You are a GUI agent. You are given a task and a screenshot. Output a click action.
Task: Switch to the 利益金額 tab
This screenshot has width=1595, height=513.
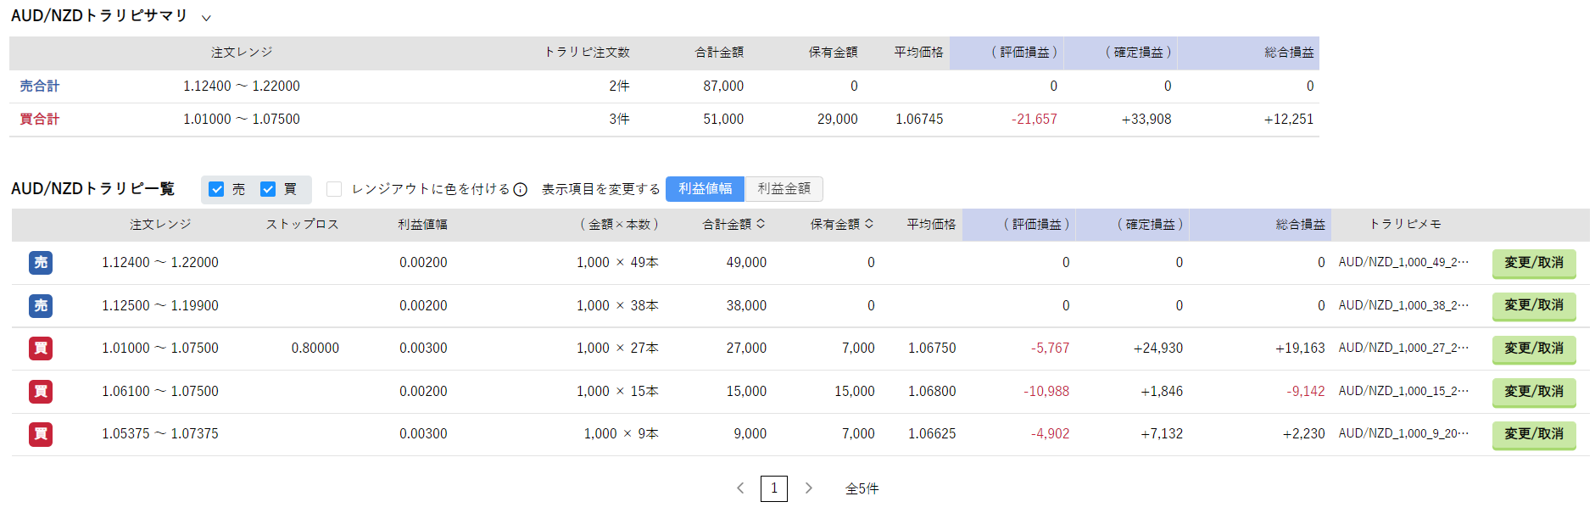tap(784, 189)
